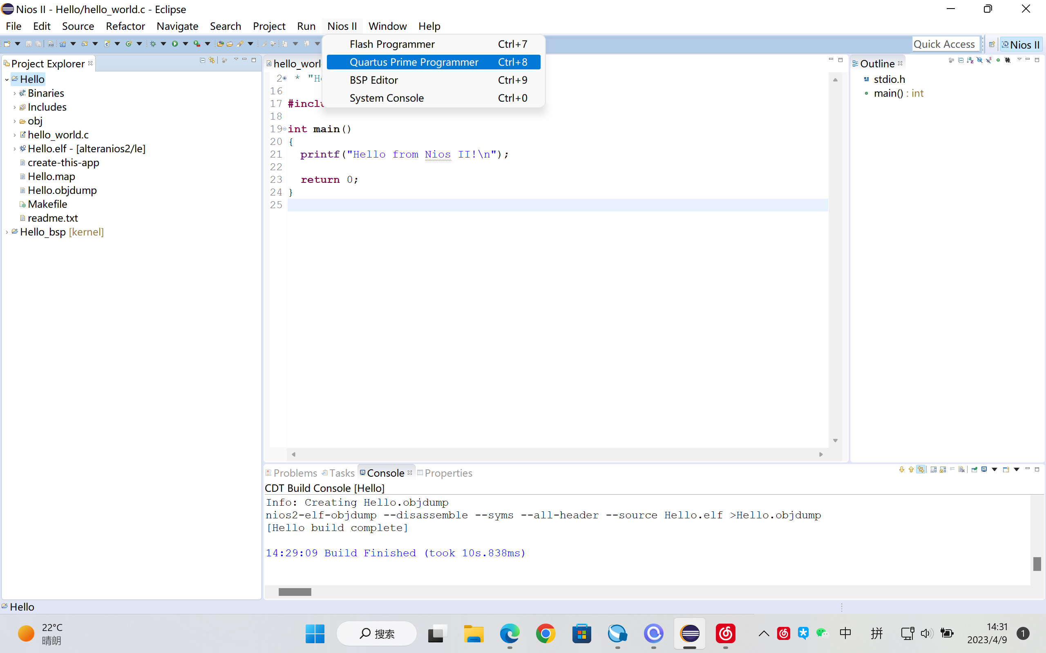Select the Console tab in panel
The image size is (1046, 653).
click(384, 473)
